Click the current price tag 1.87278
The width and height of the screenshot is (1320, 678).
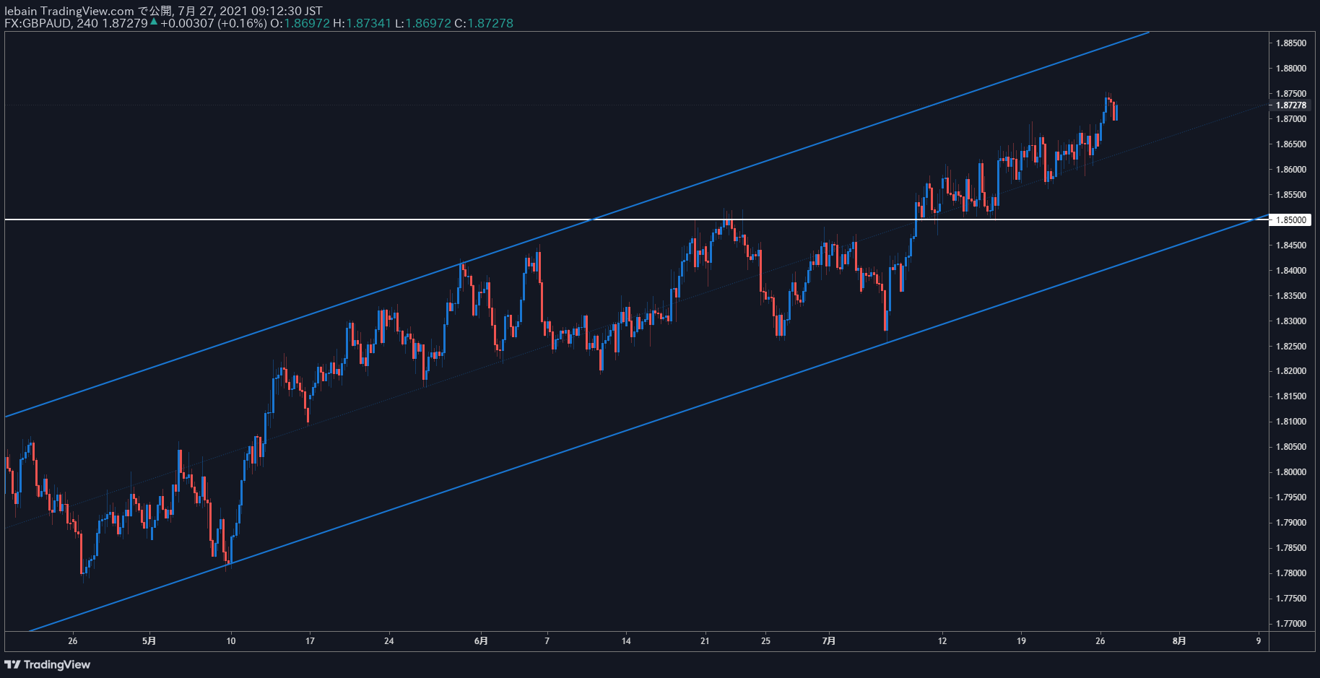coord(1290,105)
